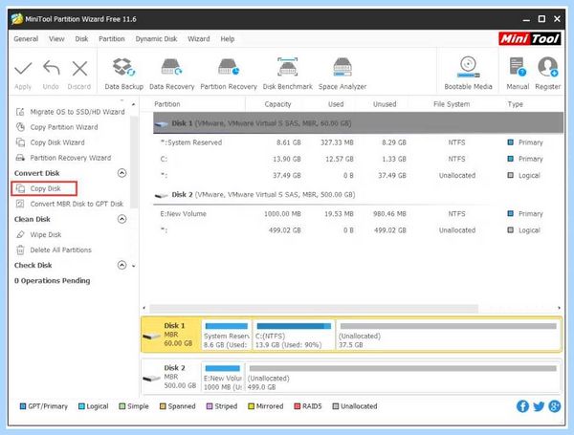Click the Wipe Disk eraser icon

click(20, 234)
